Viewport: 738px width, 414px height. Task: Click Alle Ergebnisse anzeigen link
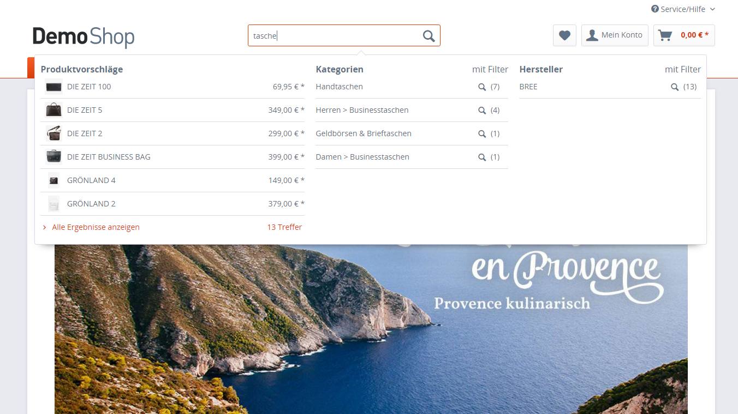[96, 227]
